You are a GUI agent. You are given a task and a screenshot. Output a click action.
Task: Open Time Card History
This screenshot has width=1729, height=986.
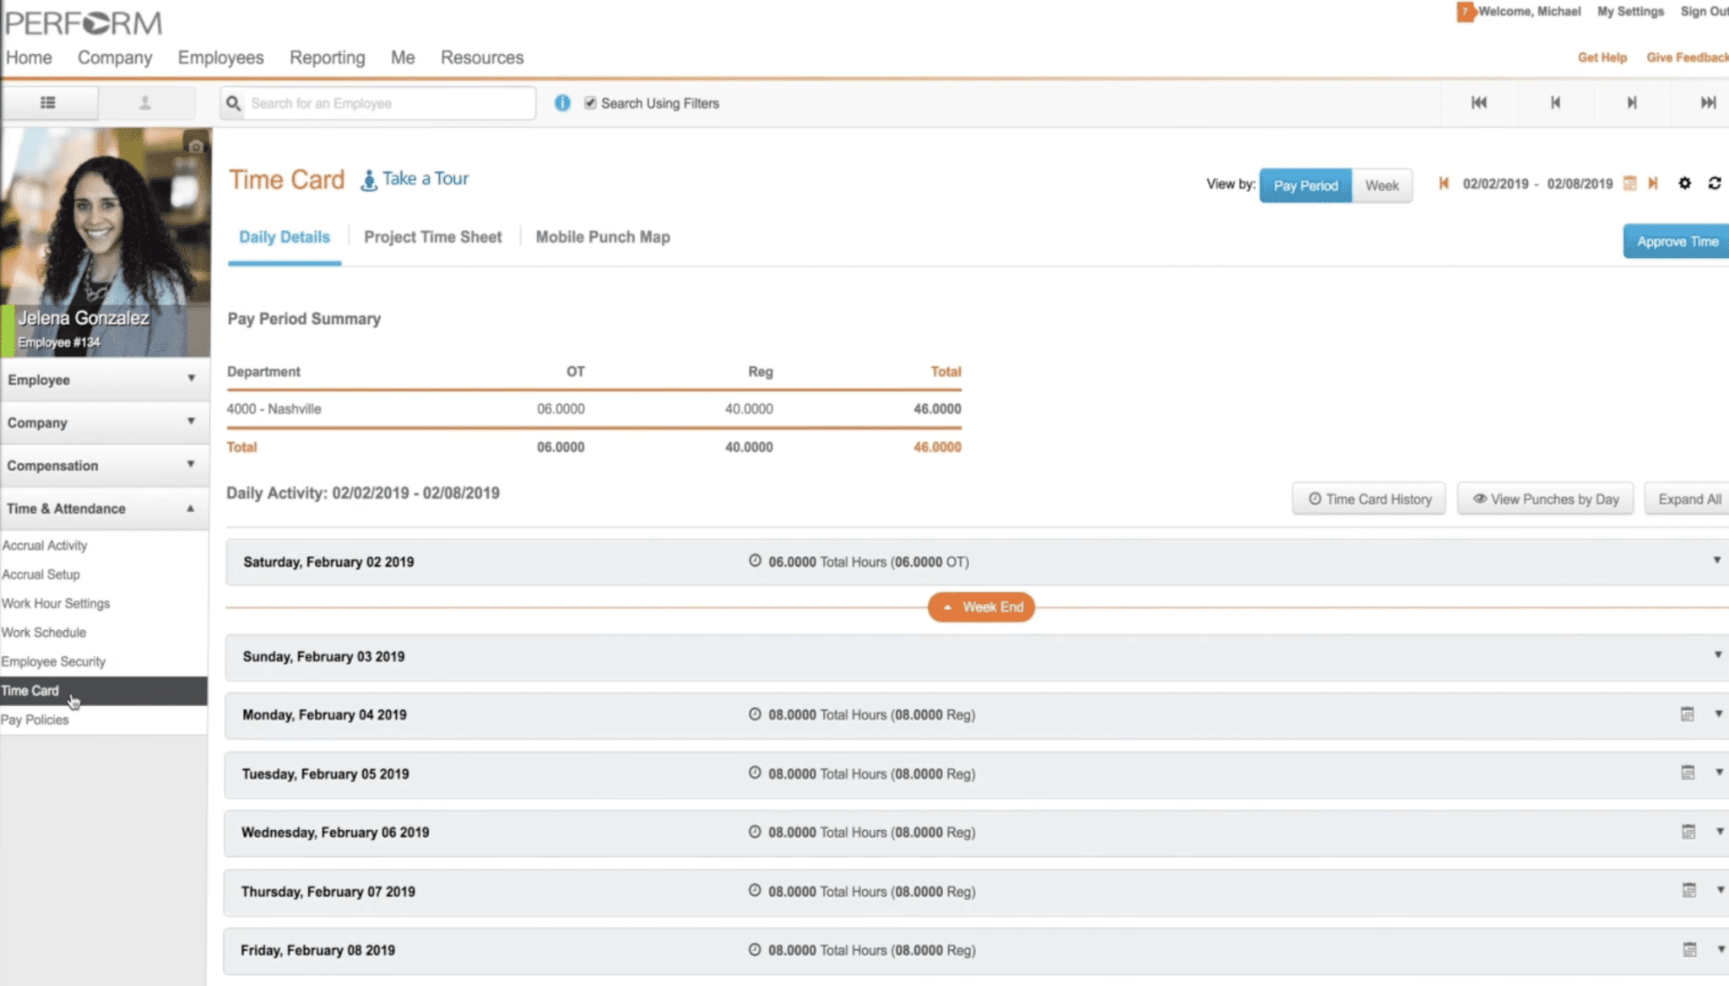pos(1369,498)
